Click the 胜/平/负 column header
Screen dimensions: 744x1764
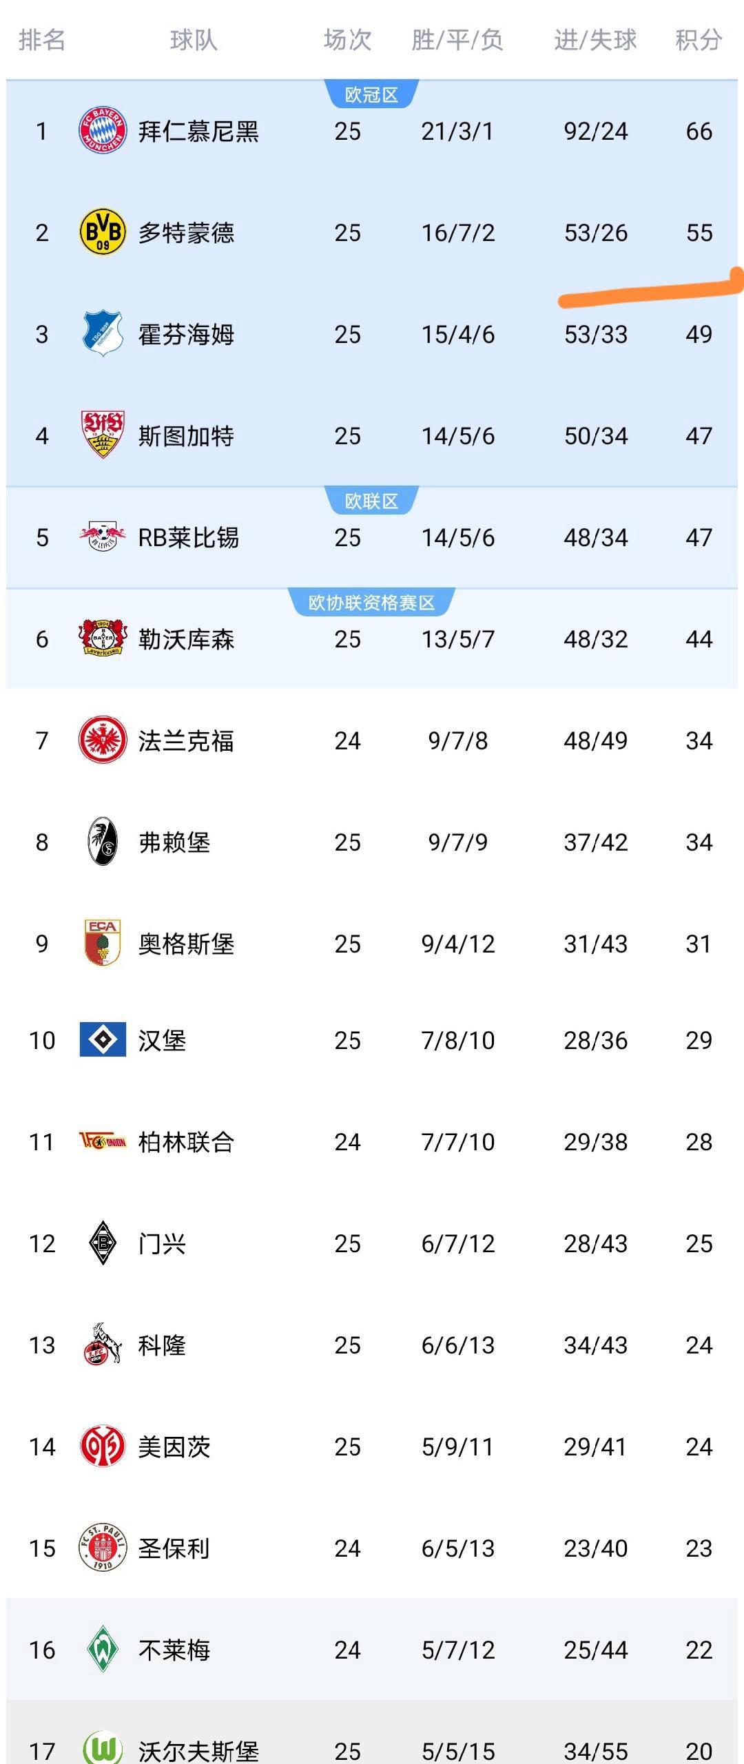coord(457,40)
